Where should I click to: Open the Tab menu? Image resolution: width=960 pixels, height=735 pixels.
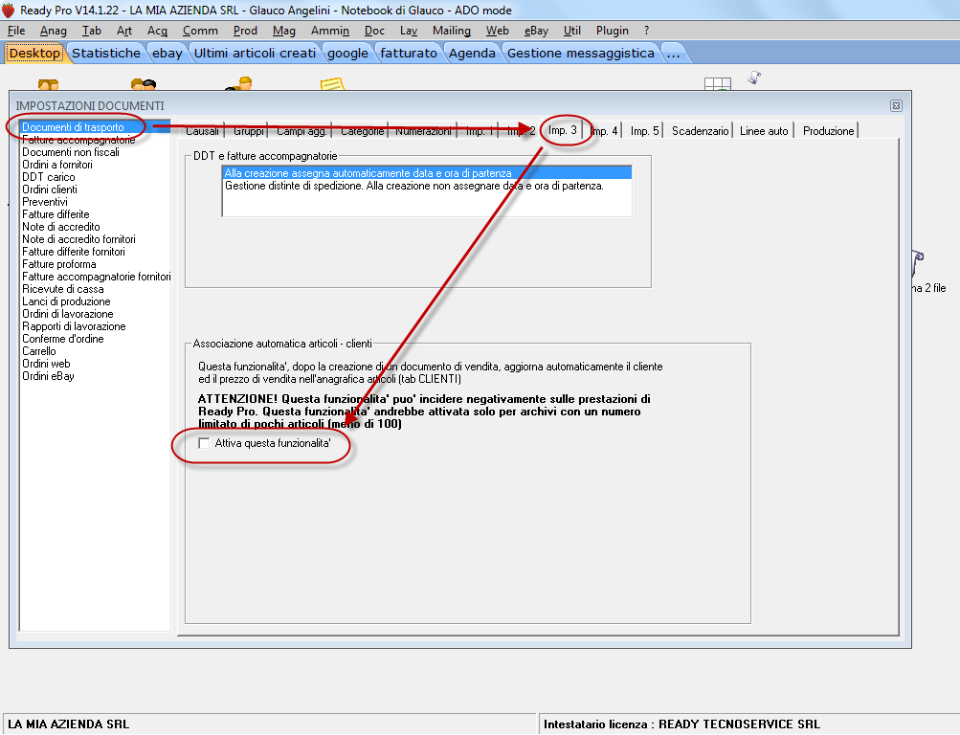point(92,31)
